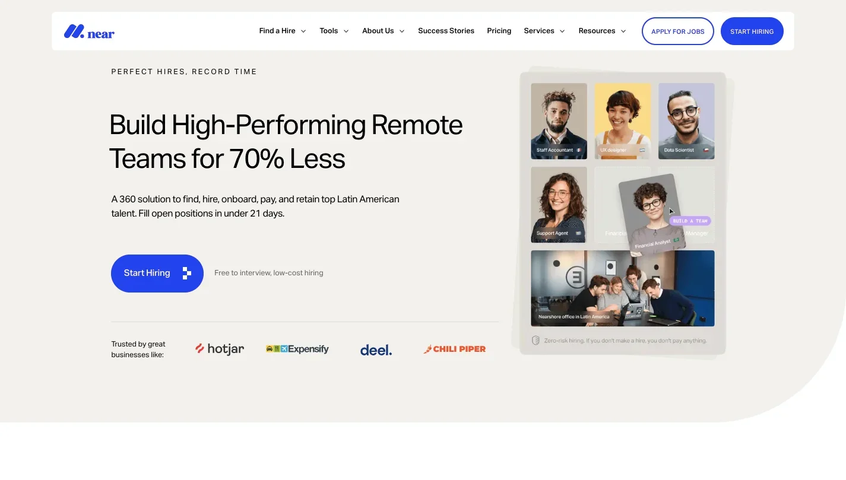The width and height of the screenshot is (846, 480).
Task: Open the Pricing page
Action: [499, 31]
